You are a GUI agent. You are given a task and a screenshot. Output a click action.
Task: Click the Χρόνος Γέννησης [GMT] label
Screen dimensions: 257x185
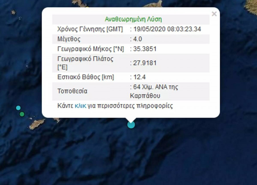[90, 29]
